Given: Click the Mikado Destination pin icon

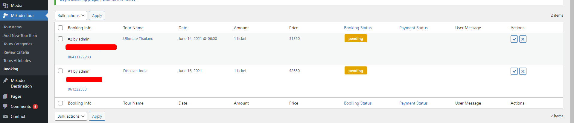Looking at the screenshot, I should 5,80.
